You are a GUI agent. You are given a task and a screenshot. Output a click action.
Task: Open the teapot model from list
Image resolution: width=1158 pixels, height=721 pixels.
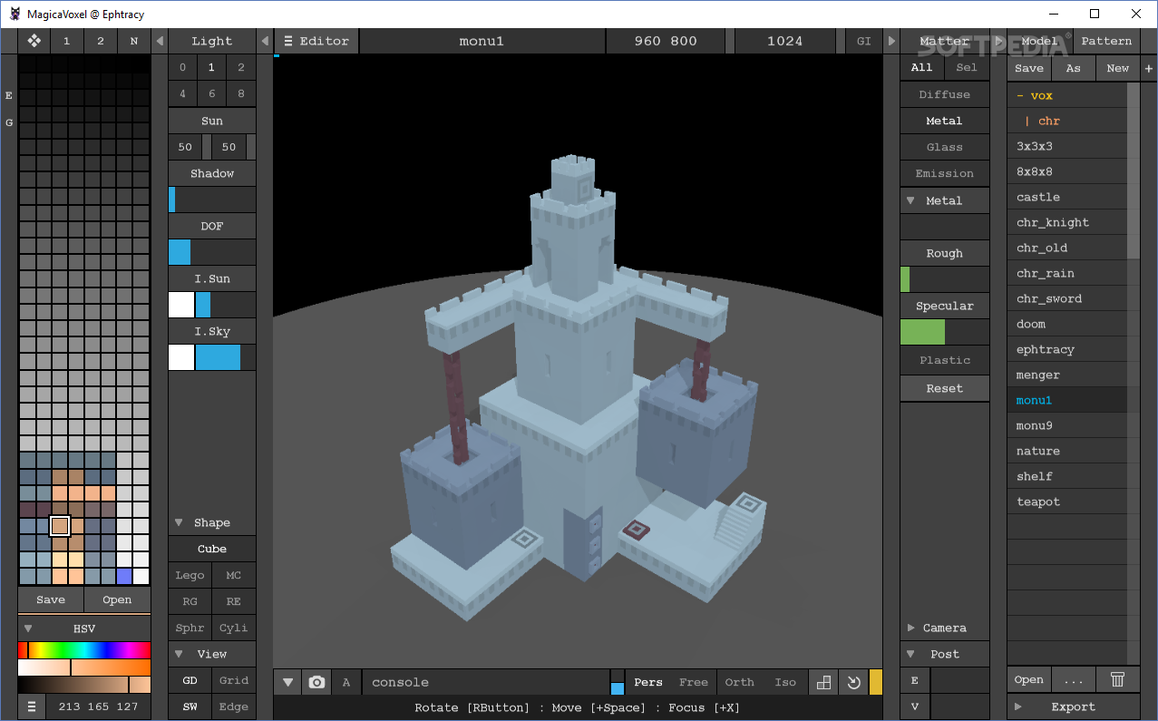(x=1067, y=502)
